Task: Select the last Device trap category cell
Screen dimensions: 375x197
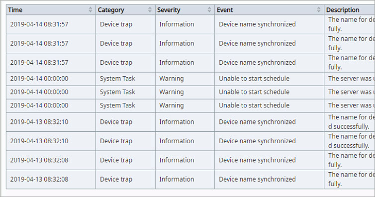Action: click(125, 179)
